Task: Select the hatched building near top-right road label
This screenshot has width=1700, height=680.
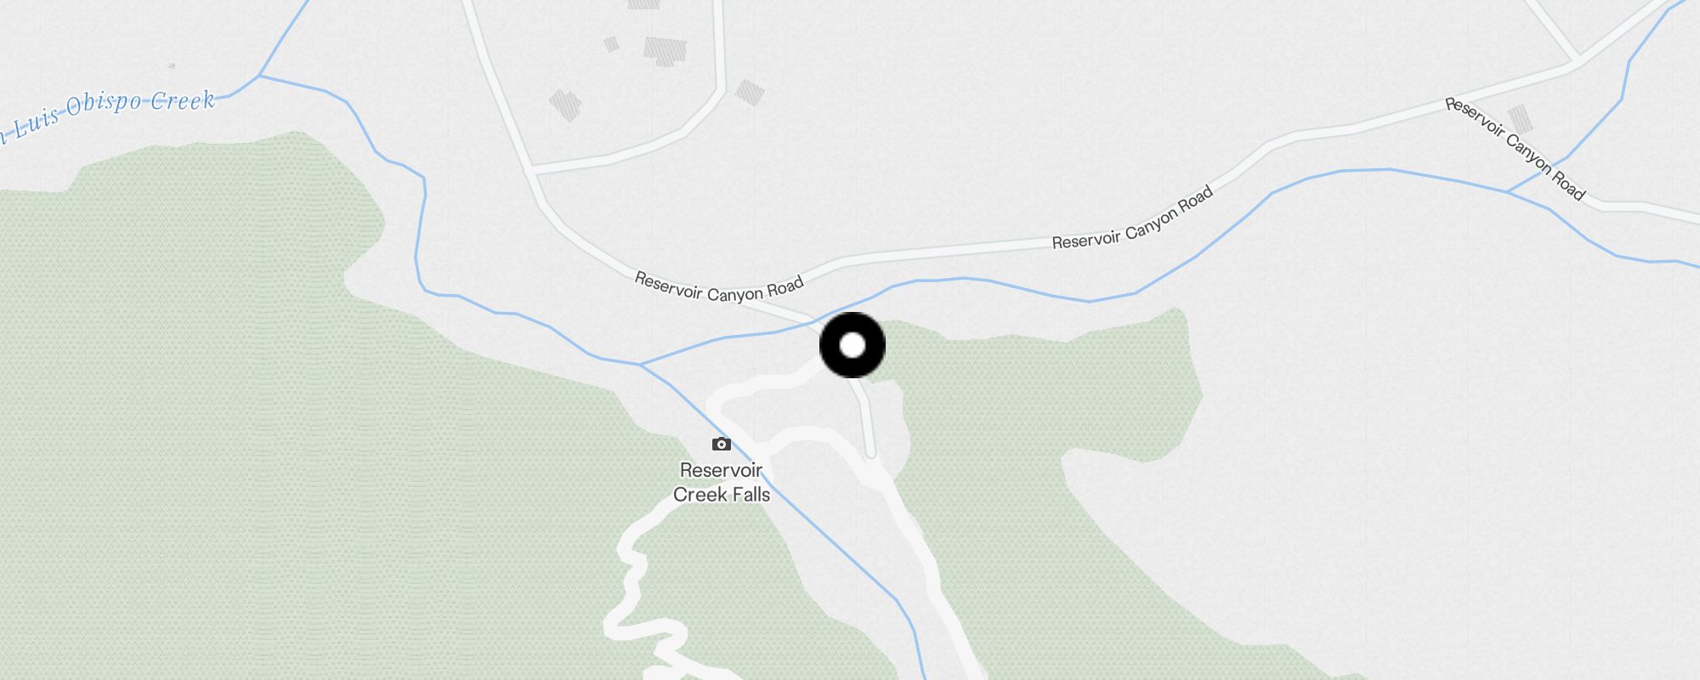Action: [1521, 119]
